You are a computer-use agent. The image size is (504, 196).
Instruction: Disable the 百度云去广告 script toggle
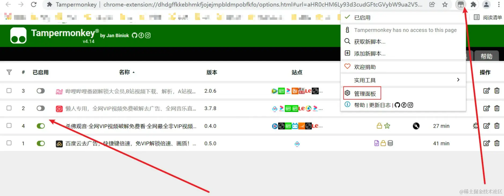pyautogui.click(x=41, y=144)
